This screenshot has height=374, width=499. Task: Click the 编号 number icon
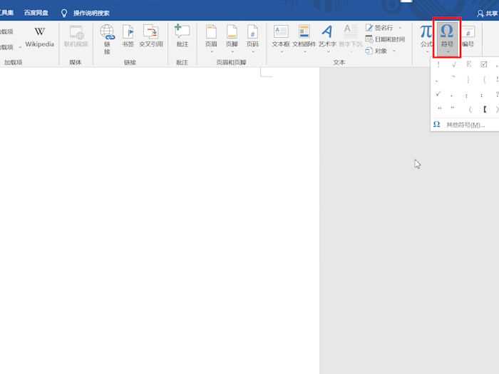tap(468, 36)
